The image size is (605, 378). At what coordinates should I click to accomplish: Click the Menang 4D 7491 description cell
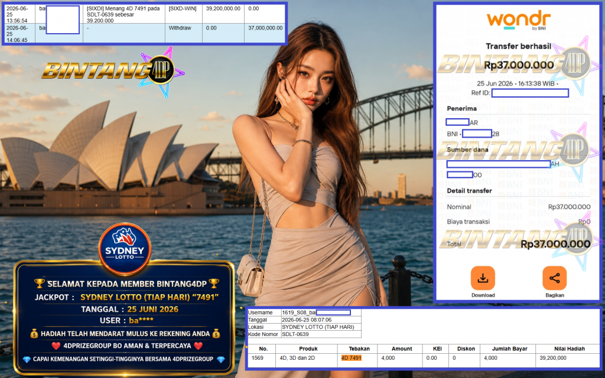(123, 14)
